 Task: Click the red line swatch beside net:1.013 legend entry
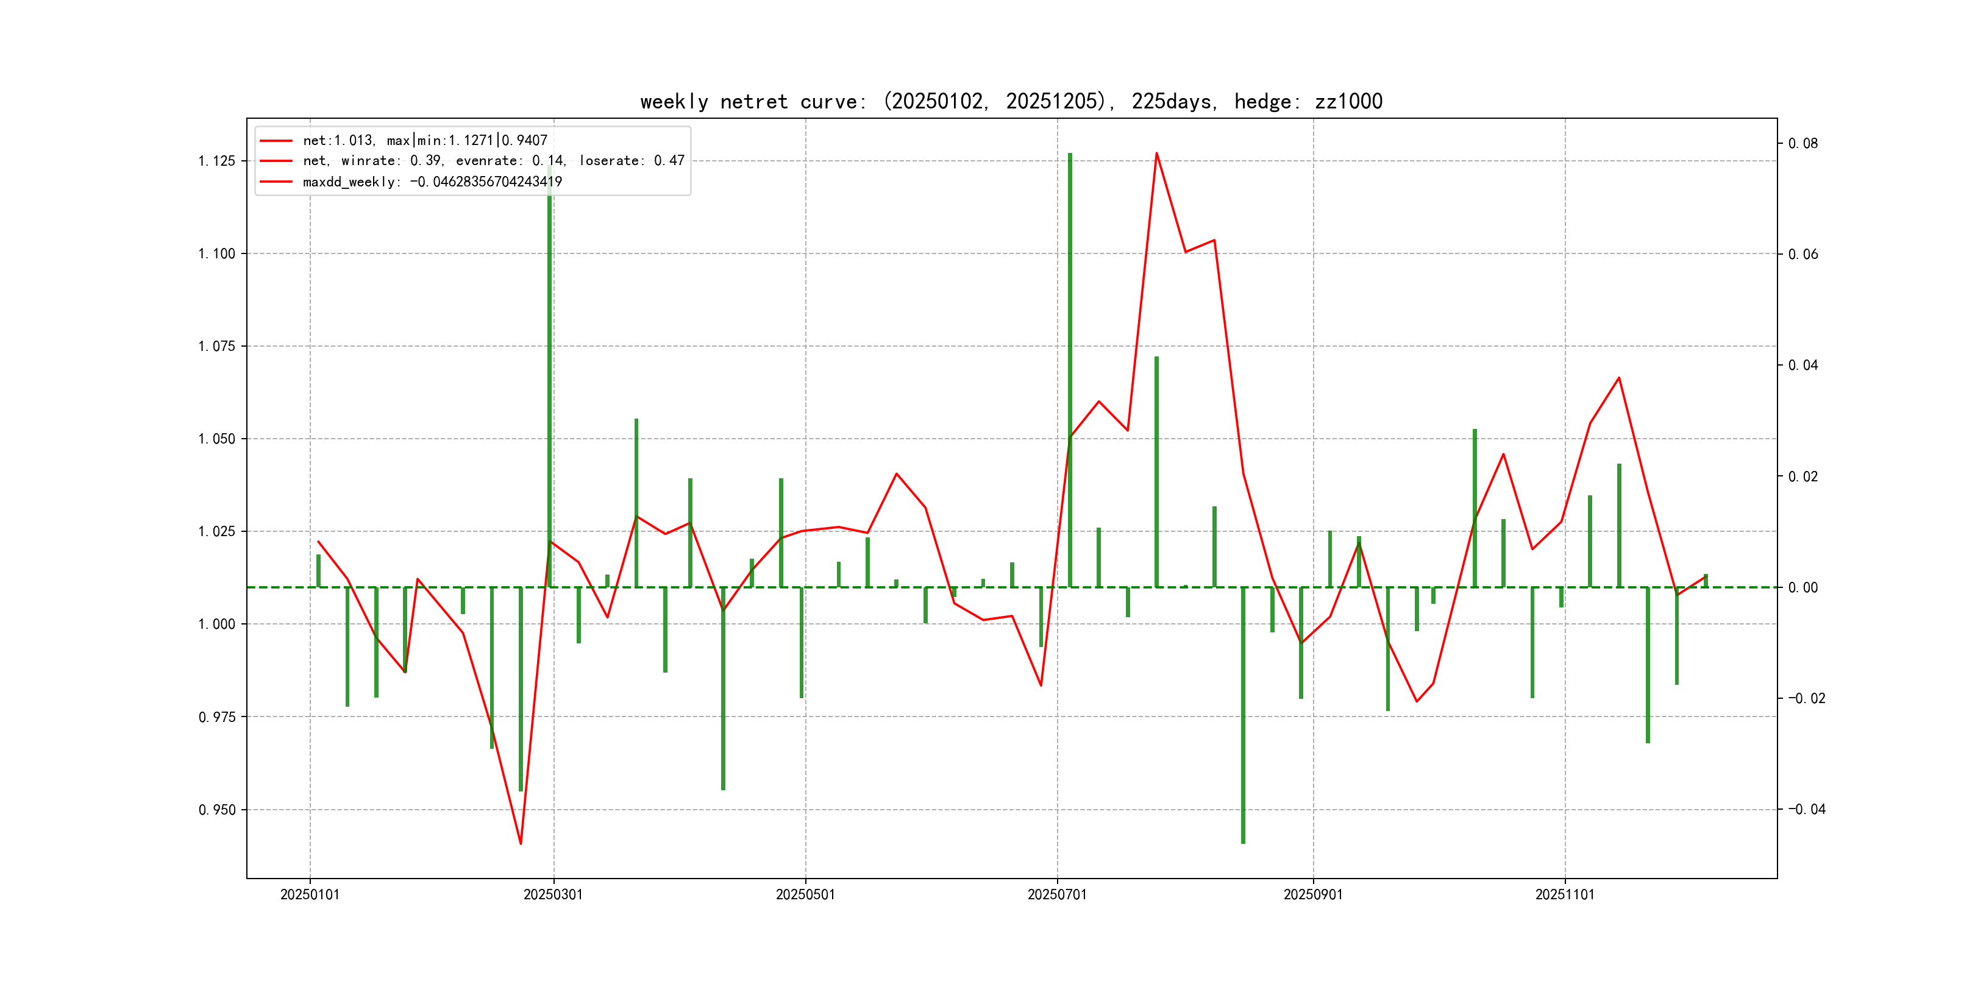pos(276,141)
